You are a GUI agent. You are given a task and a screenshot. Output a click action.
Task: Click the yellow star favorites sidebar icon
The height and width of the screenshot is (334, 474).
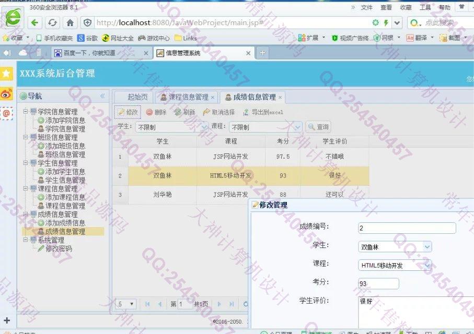[6, 74]
